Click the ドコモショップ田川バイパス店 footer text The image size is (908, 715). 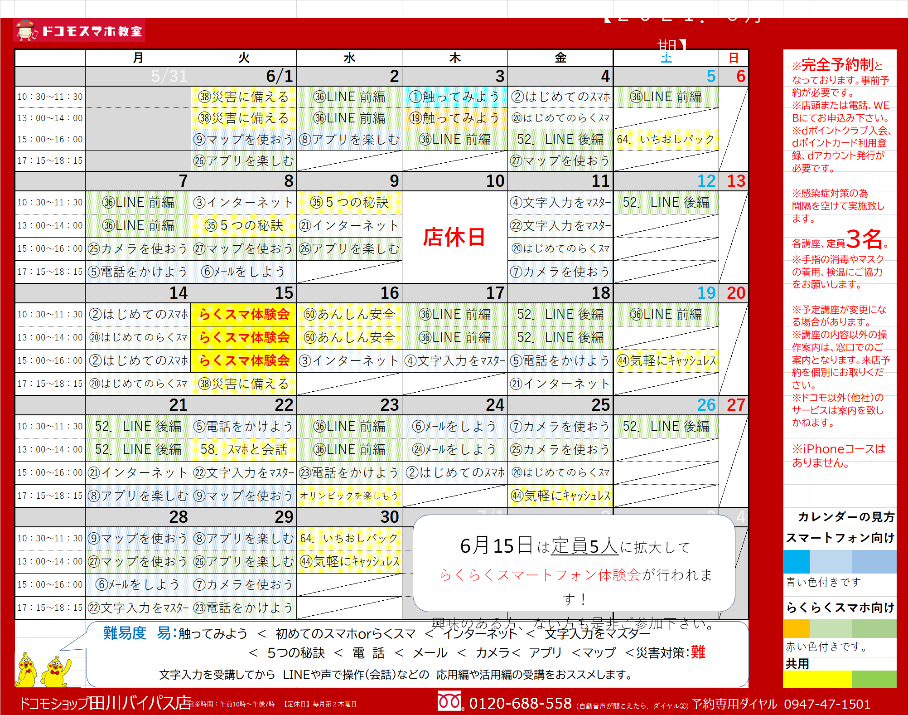tap(105, 703)
